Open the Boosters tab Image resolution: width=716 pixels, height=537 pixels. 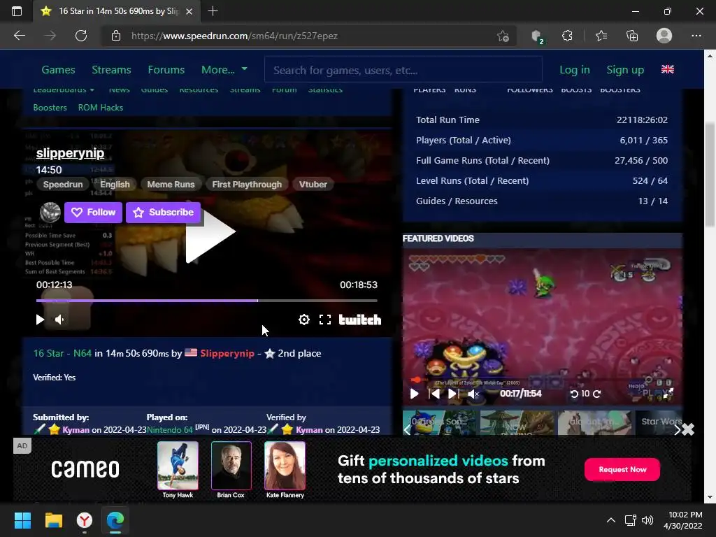point(50,108)
